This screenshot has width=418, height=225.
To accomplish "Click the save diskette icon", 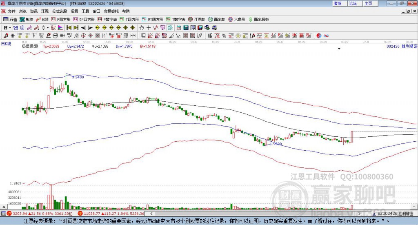I will pos(200,28).
